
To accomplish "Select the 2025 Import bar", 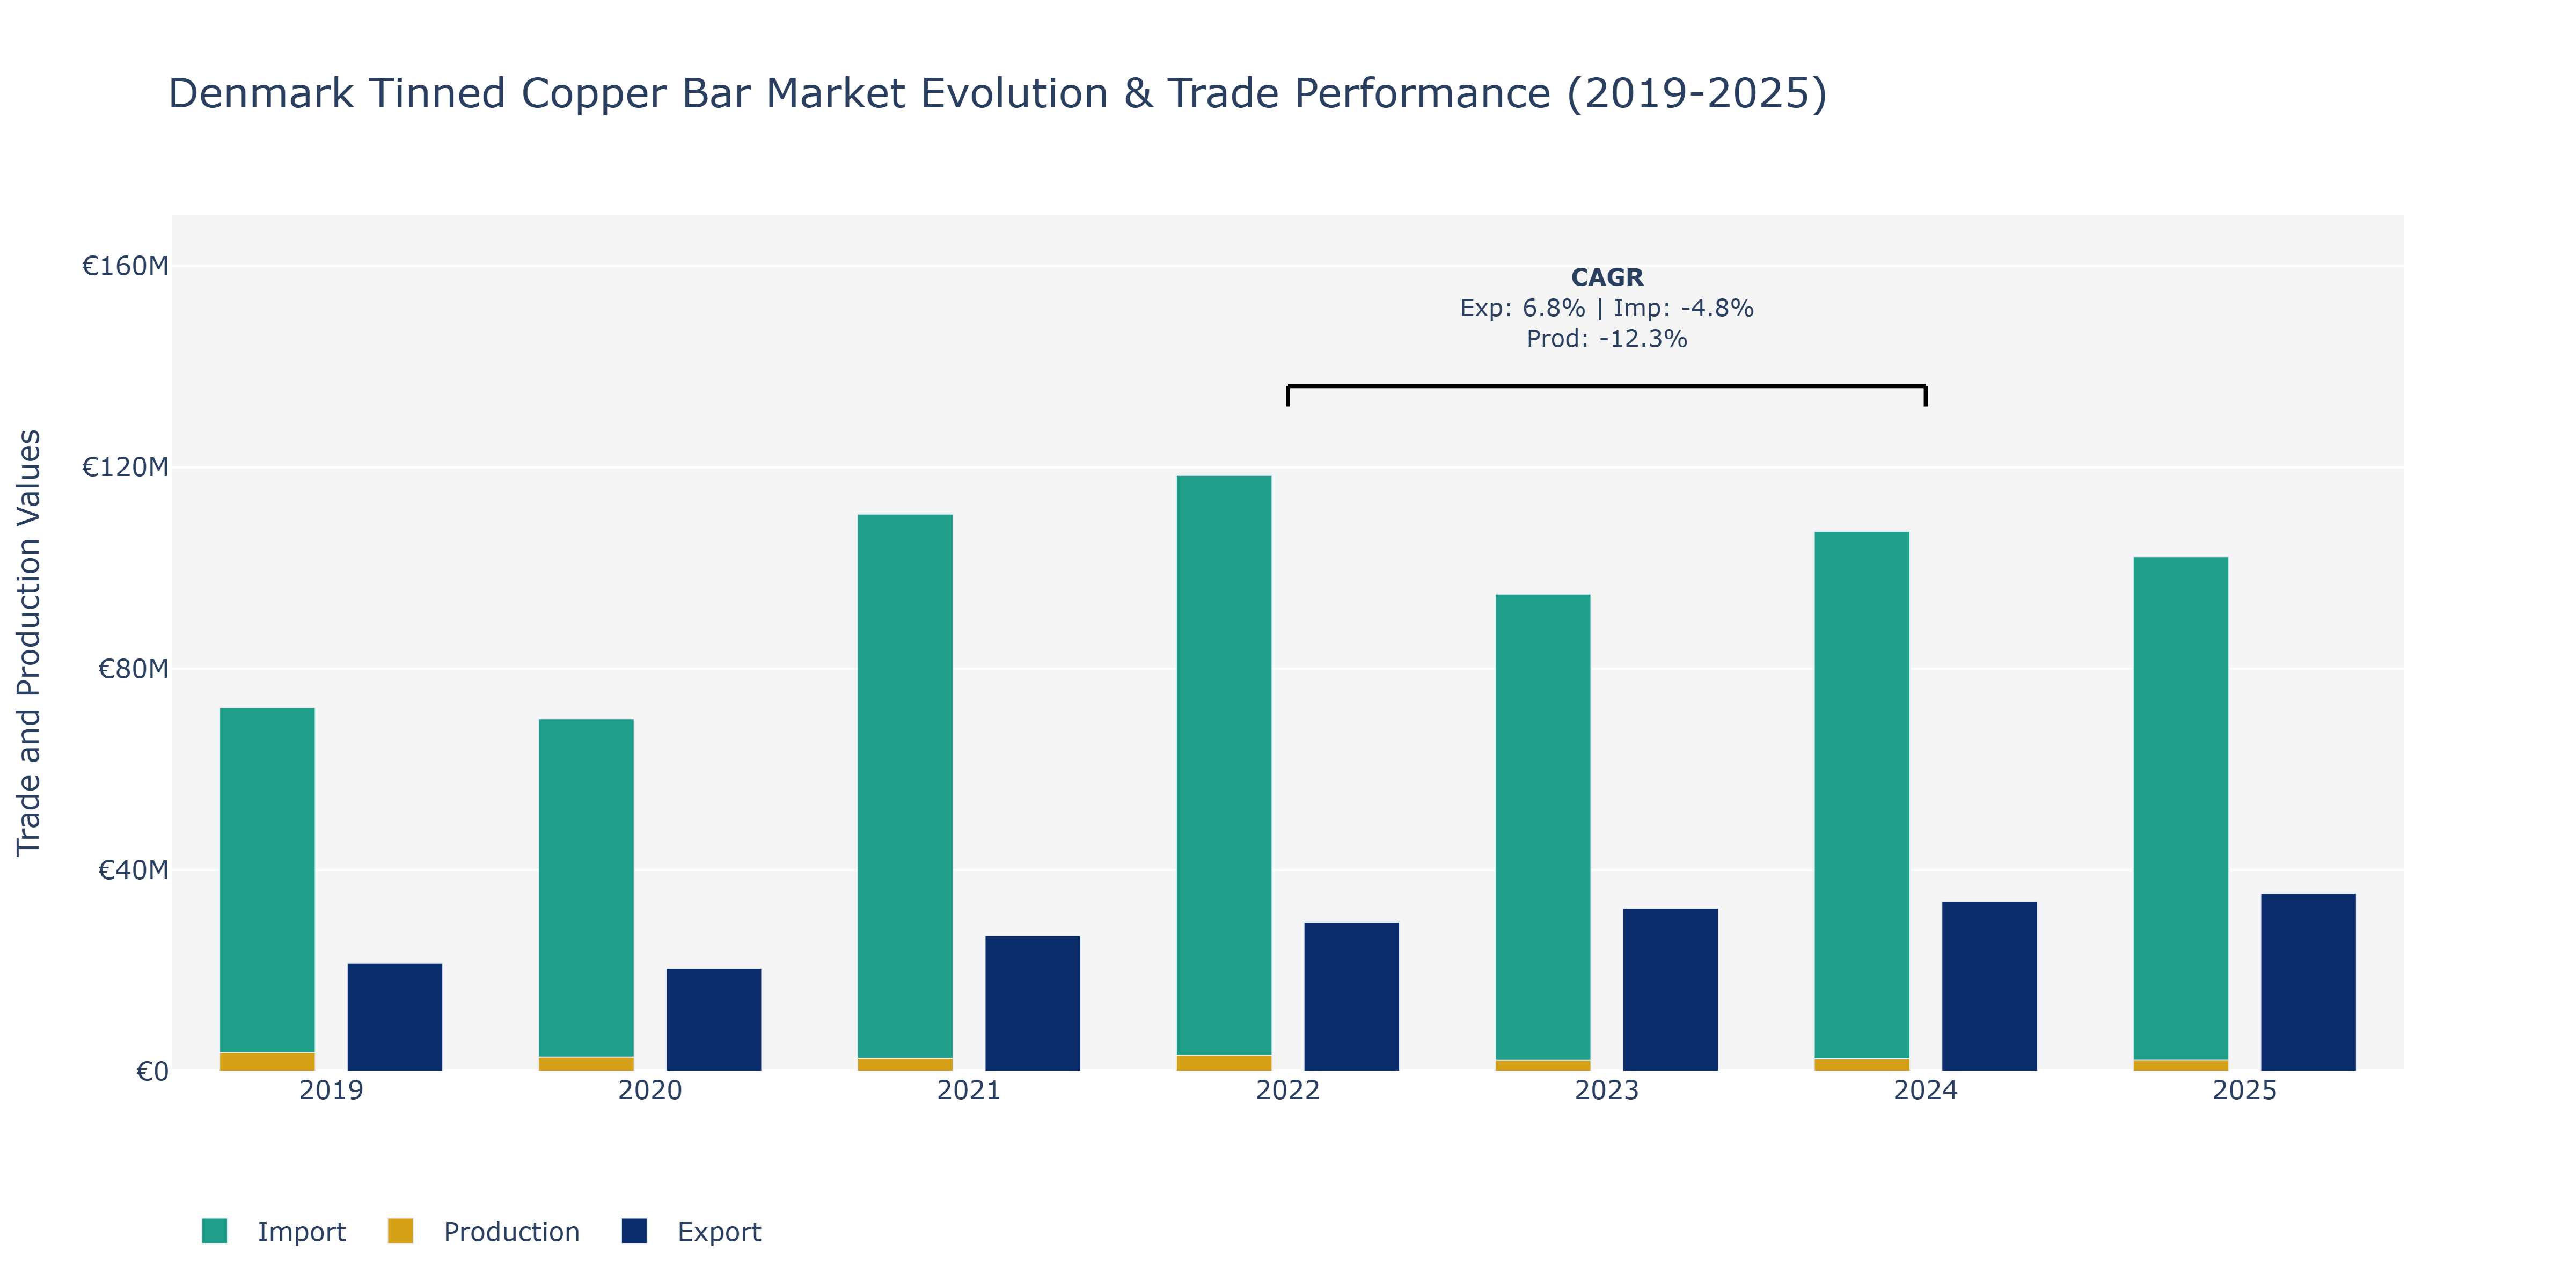I will pyautogui.click(x=2181, y=808).
